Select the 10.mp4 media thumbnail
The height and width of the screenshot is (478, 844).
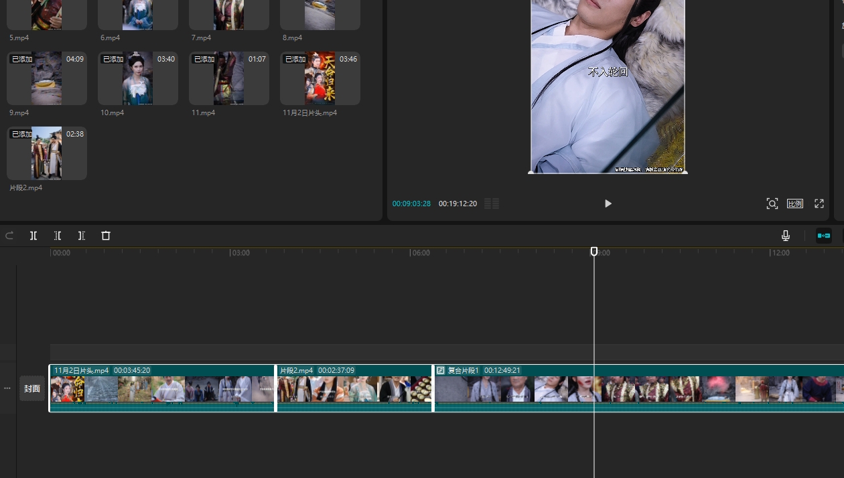(x=138, y=78)
